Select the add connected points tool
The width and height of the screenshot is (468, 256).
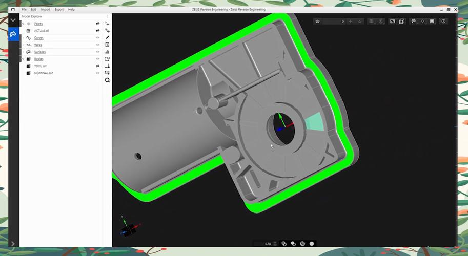[x=107, y=31]
